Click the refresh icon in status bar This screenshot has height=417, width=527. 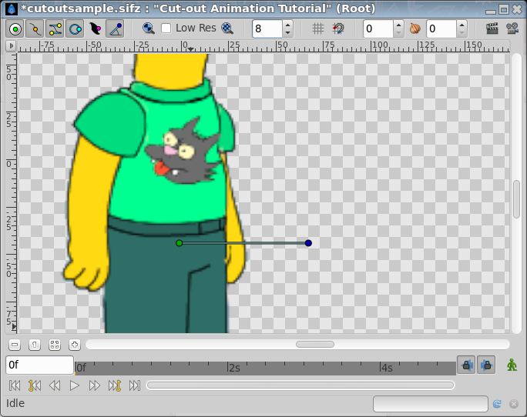(497, 404)
